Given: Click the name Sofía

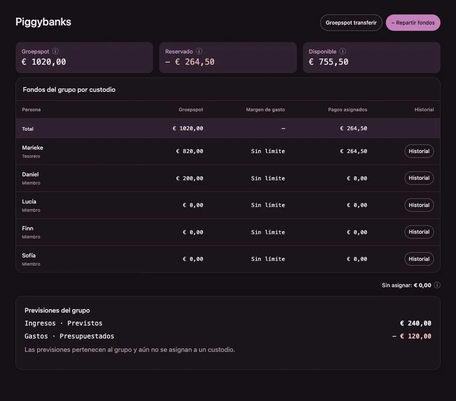Looking at the screenshot, I should (x=29, y=255).
